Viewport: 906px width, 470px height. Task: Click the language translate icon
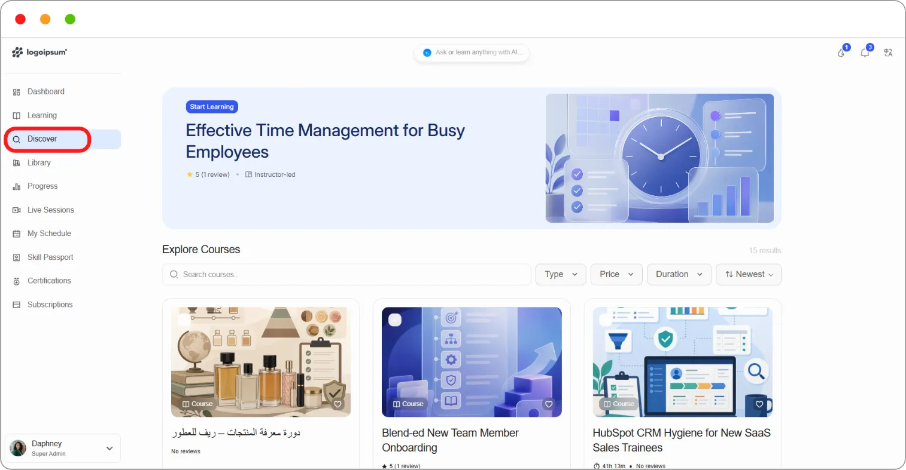click(x=888, y=53)
